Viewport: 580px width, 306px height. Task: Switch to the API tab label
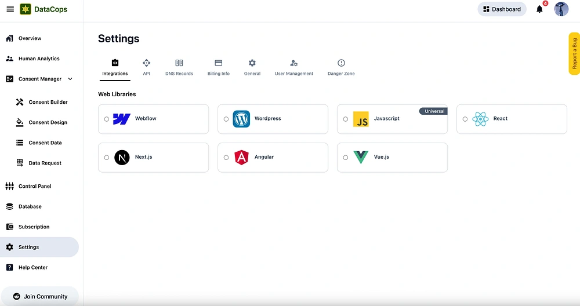click(147, 74)
